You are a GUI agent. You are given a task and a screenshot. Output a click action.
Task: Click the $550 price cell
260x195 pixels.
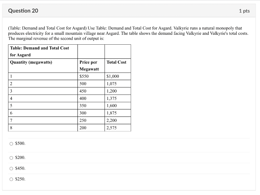coord(83,76)
